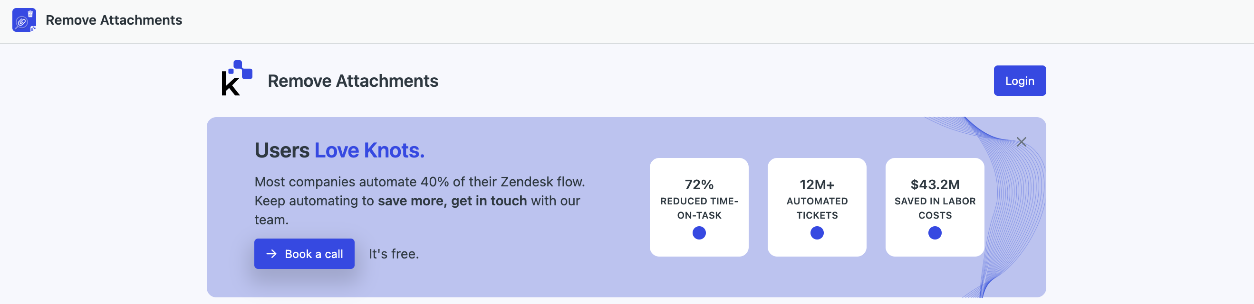1254x304 pixels.
Task: Click the $43.2M statistic figure
Action: [935, 184]
